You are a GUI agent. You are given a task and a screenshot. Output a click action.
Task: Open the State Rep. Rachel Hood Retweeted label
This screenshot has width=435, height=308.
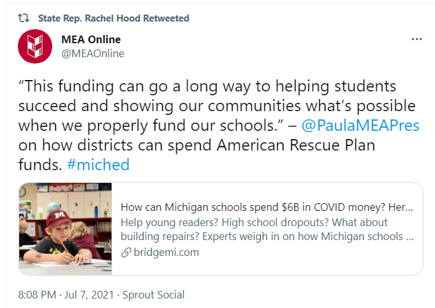point(113,18)
